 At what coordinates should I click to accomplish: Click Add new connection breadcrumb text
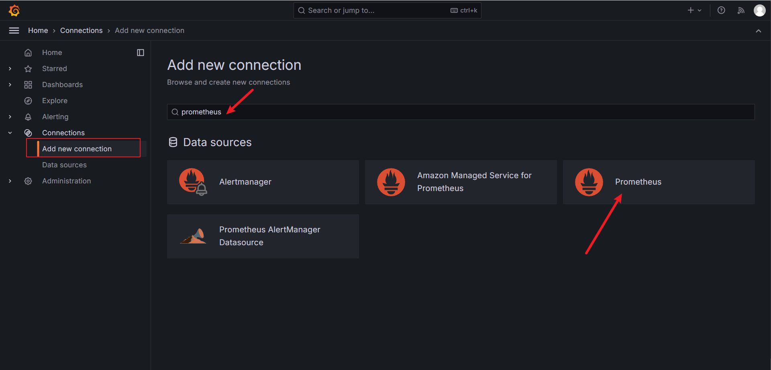click(149, 30)
